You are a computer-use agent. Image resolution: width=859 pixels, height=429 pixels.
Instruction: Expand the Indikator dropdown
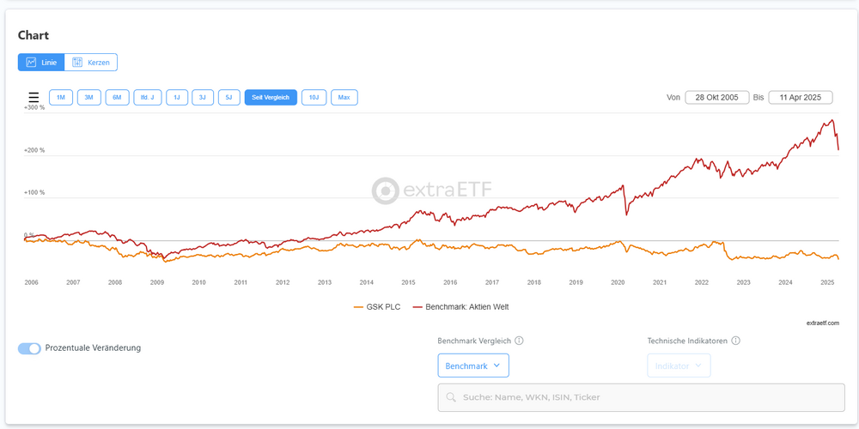pyautogui.click(x=679, y=366)
